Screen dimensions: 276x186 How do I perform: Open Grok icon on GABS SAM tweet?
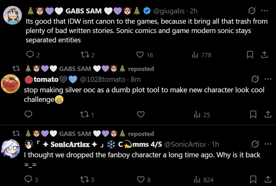click(x=252, y=11)
